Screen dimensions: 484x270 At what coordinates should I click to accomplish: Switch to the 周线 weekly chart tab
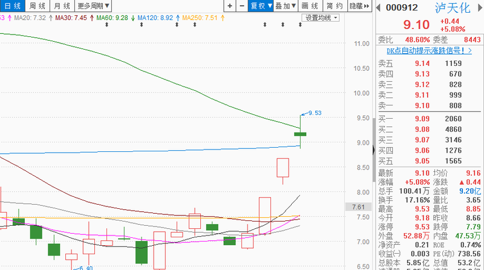click(x=37, y=7)
